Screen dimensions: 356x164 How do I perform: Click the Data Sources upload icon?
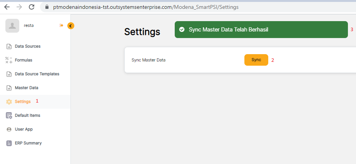(x=9, y=46)
